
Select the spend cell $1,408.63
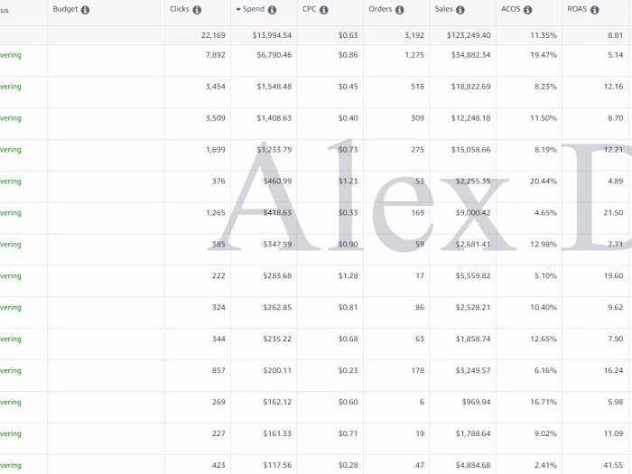(274, 118)
